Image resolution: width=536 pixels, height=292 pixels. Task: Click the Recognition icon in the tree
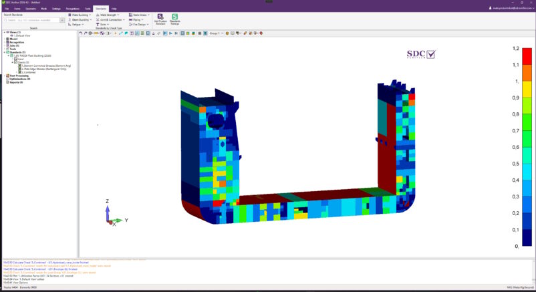click(7, 42)
